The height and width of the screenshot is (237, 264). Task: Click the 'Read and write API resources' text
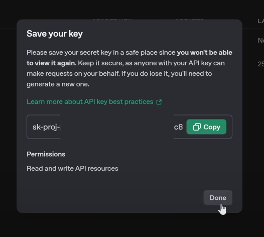[x=72, y=168]
